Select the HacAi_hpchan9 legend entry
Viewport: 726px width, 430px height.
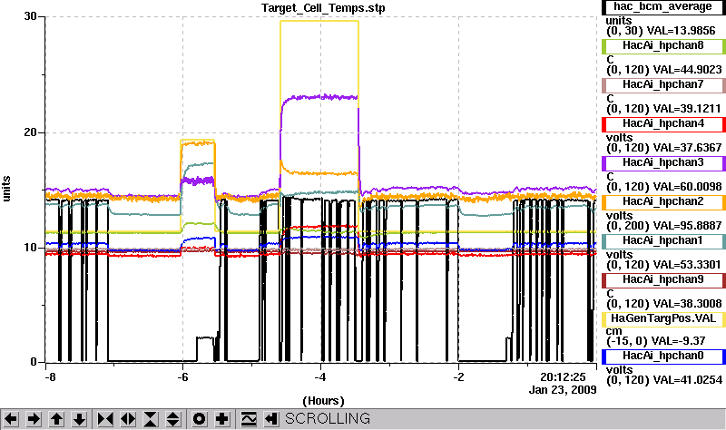point(663,280)
